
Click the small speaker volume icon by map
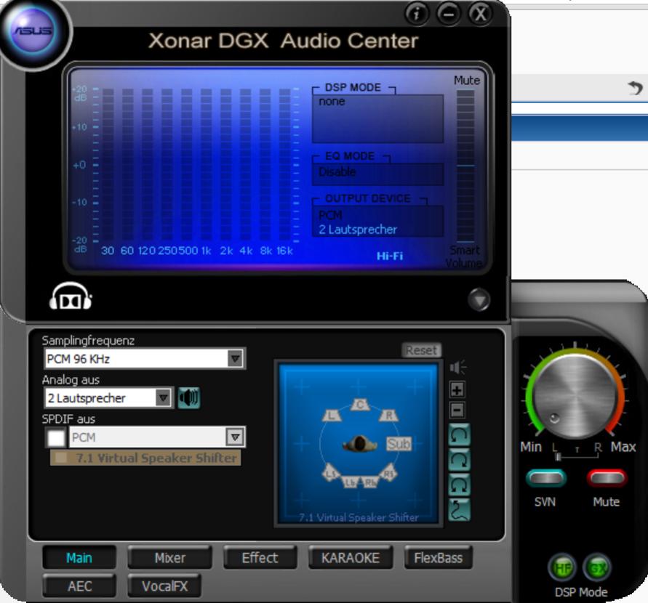457,367
